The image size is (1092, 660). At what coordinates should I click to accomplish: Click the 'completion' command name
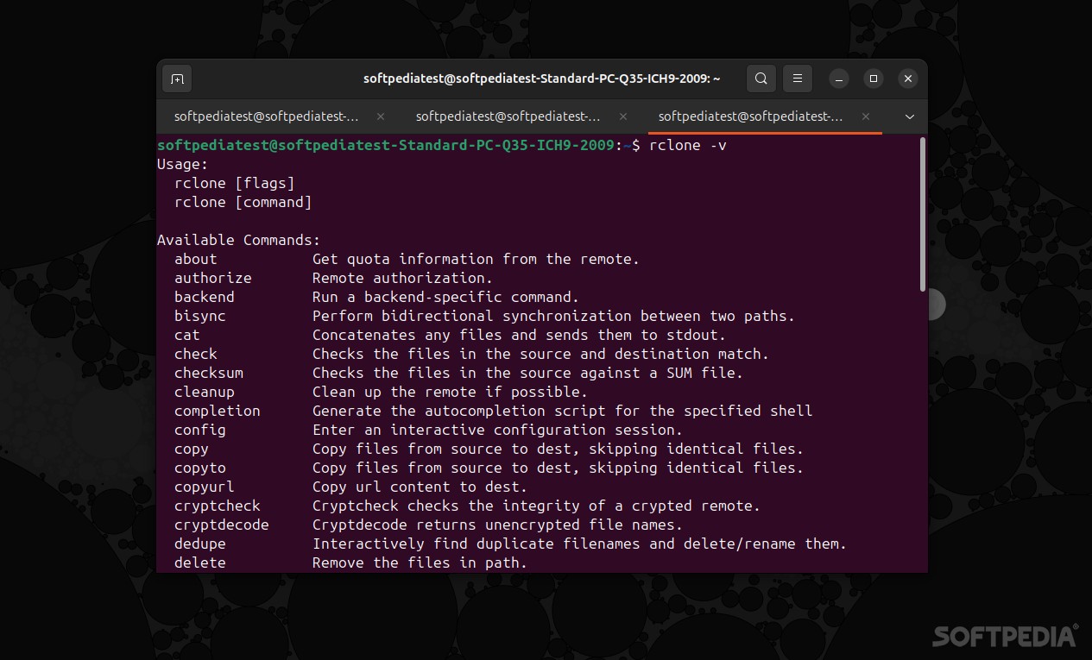(218, 411)
